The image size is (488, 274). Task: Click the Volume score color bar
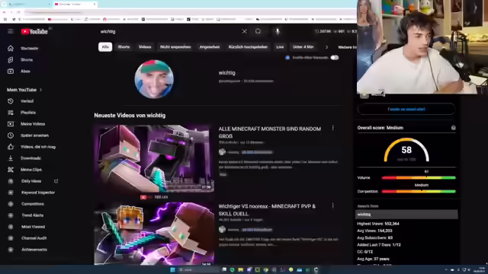click(419, 177)
